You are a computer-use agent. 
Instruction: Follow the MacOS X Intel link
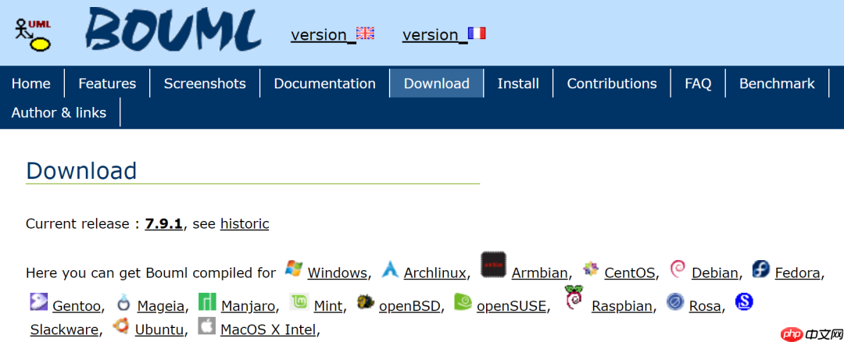click(269, 329)
